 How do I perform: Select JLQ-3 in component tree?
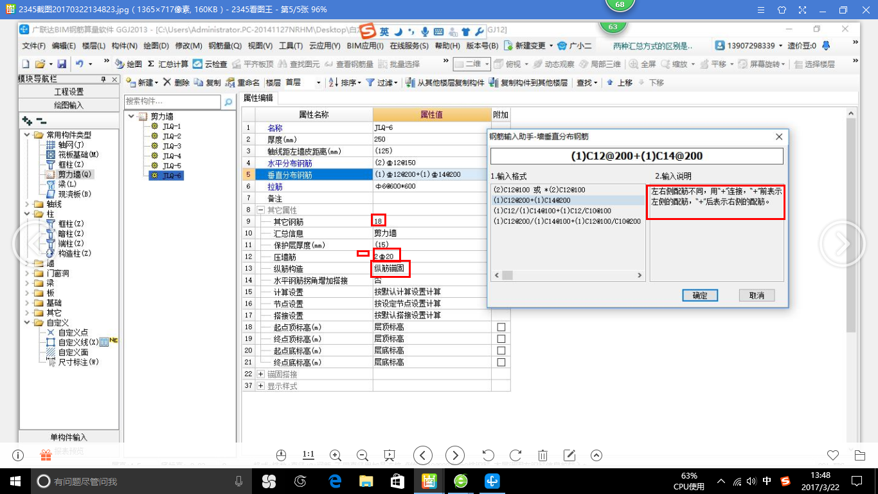pyautogui.click(x=172, y=146)
